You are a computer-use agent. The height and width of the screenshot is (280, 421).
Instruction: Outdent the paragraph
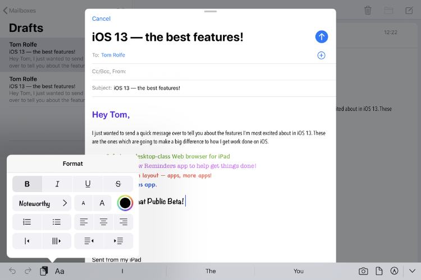(89, 241)
